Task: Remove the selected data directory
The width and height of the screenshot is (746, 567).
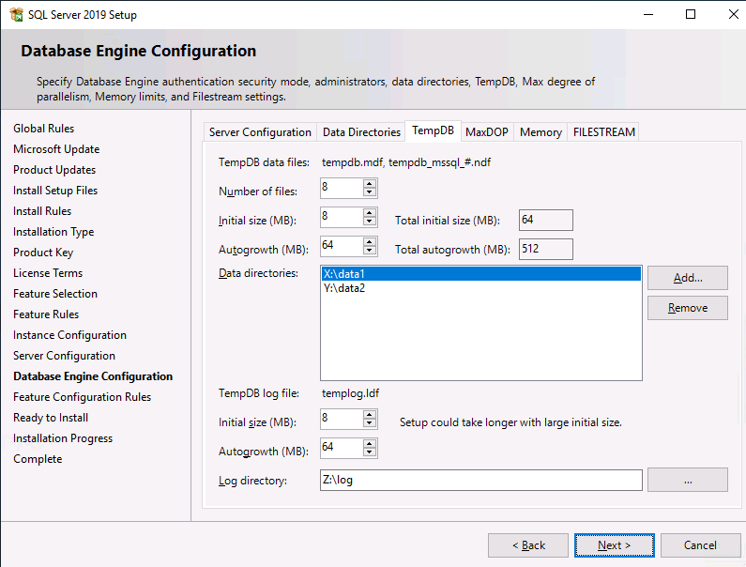Action: 687,308
